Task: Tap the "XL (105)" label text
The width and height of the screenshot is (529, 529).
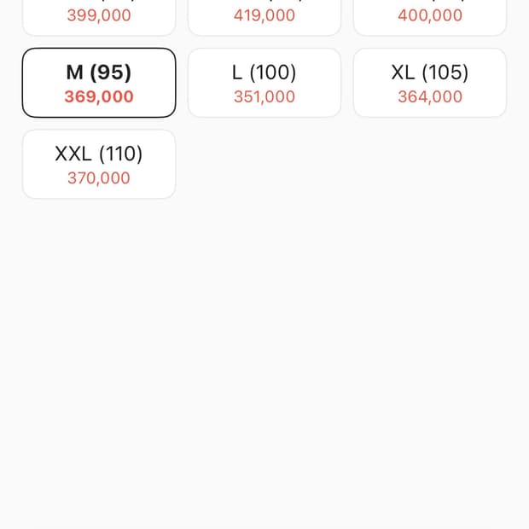Action: pyautogui.click(x=430, y=73)
